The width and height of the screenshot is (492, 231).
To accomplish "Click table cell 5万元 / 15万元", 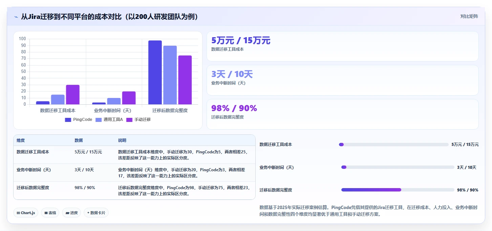I will click(x=88, y=152).
